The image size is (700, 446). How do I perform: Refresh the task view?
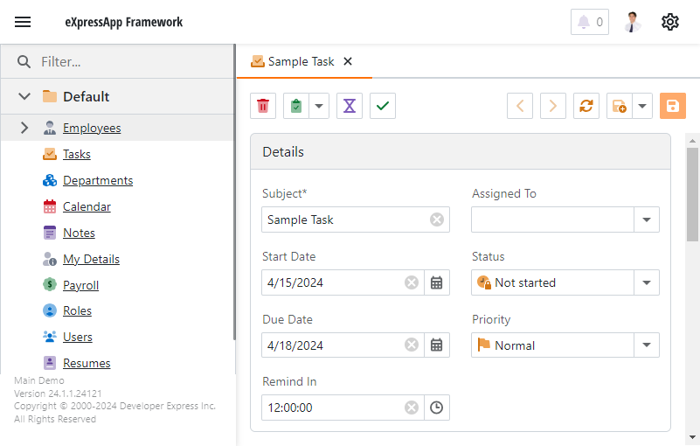tap(586, 106)
